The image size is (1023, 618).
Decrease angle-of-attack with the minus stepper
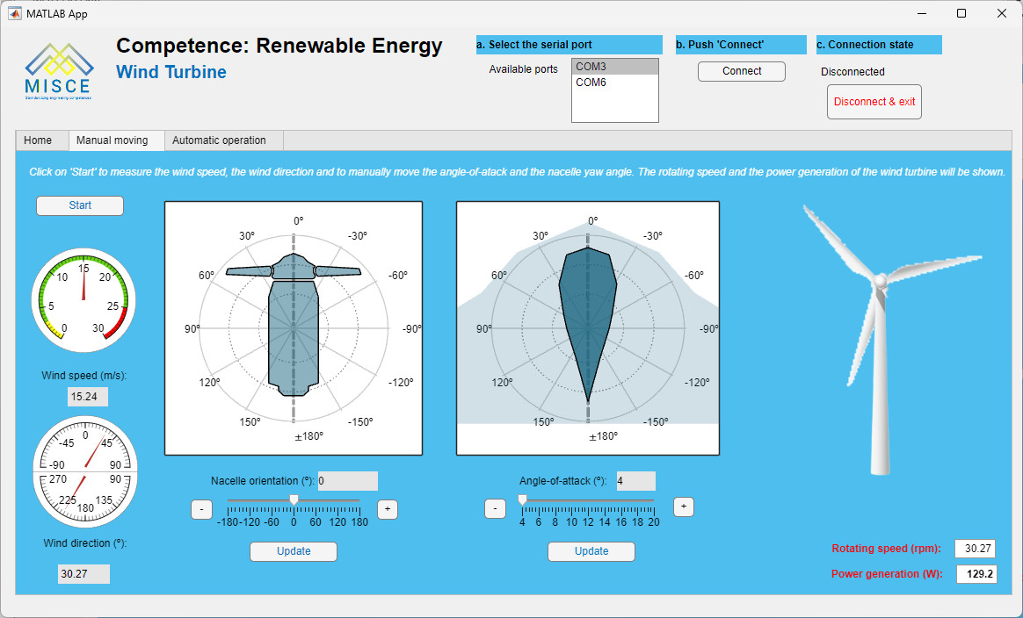495,507
